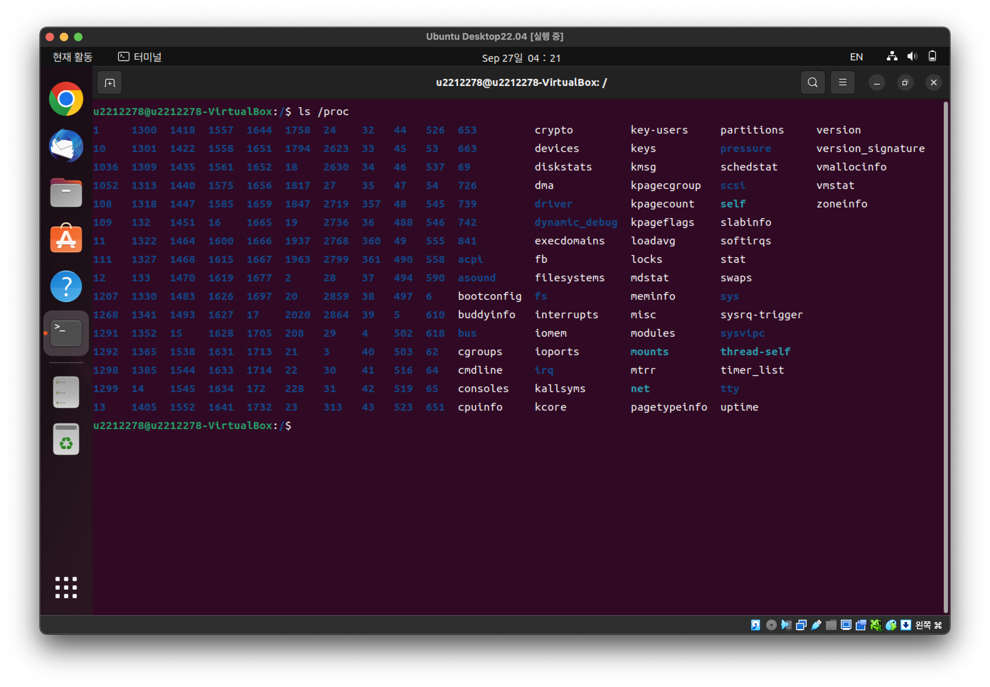
Task: Show the applications grid
Action: (x=66, y=587)
